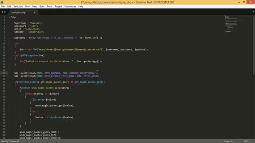Open the Edit menu
255x143 pixels.
[x=9, y=6]
